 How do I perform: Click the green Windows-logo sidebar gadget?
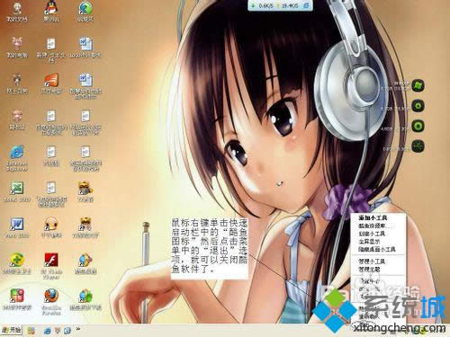click(418, 86)
